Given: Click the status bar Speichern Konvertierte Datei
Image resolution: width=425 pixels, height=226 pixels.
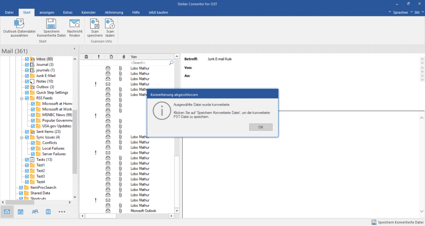Looking at the screenshot, I should (x=397, y=222).
